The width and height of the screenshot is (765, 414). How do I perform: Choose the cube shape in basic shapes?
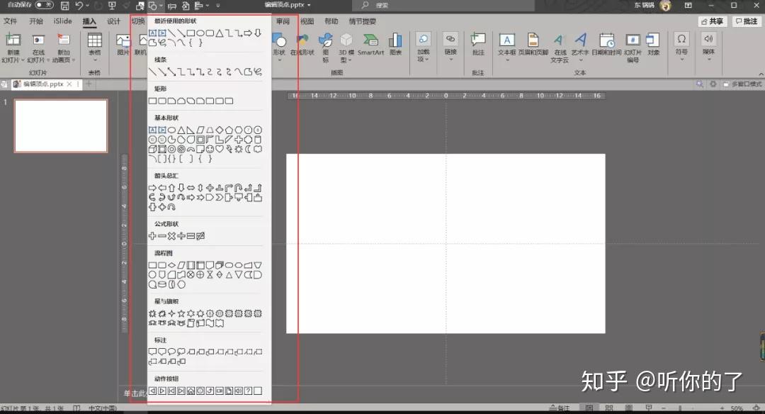click(x=152, y=149)
